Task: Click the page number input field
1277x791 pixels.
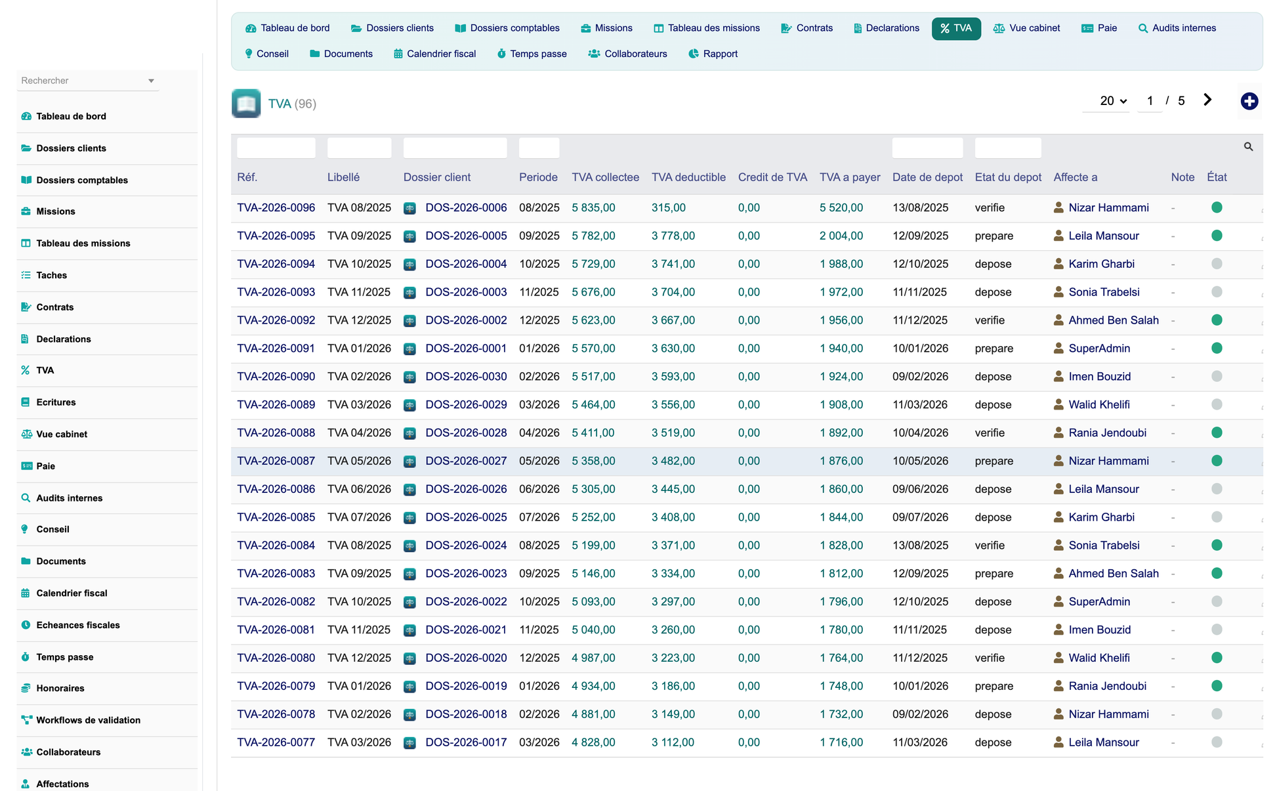Action: click(x=1150, y=101)
